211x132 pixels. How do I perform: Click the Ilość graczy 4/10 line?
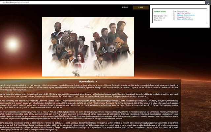click(160, 16)
